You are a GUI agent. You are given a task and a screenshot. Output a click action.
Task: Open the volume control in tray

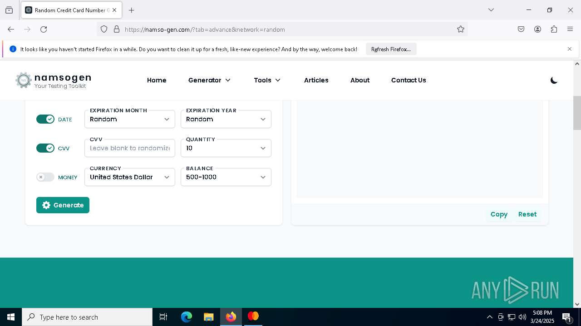pyautogui.click(x=522, y=317)
